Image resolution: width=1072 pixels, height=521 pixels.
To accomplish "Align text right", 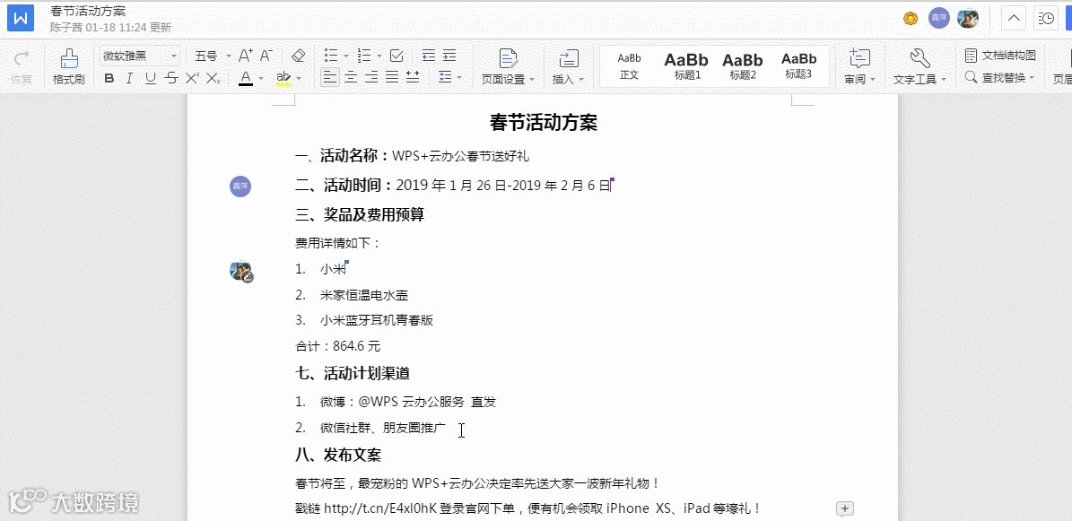I will pyautogui.click(x=371, y=76).
